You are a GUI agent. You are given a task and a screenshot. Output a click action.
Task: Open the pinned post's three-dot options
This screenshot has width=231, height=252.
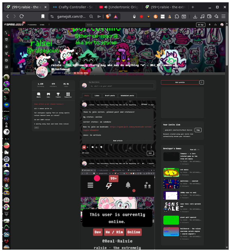point(151,147)
